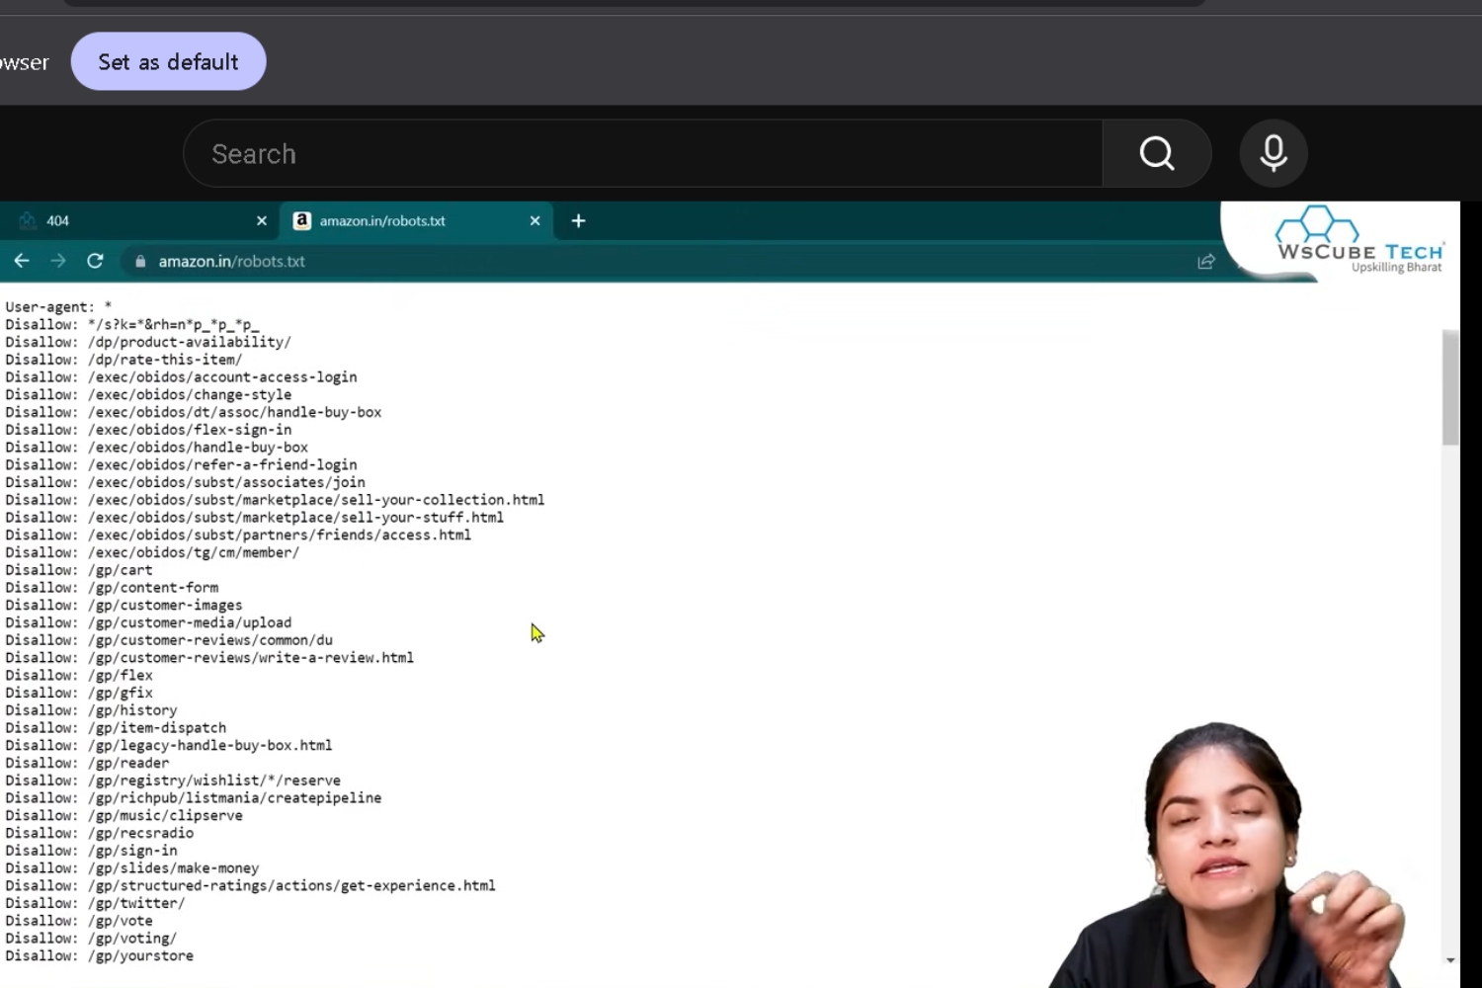Click the Set as default button

pos(168,61)
